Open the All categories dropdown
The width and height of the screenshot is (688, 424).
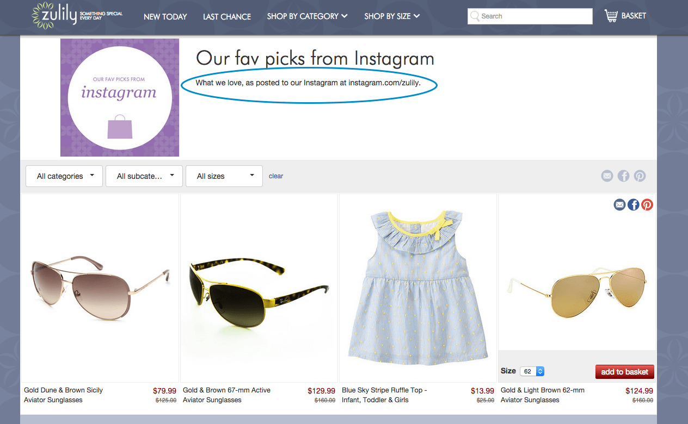64,176
